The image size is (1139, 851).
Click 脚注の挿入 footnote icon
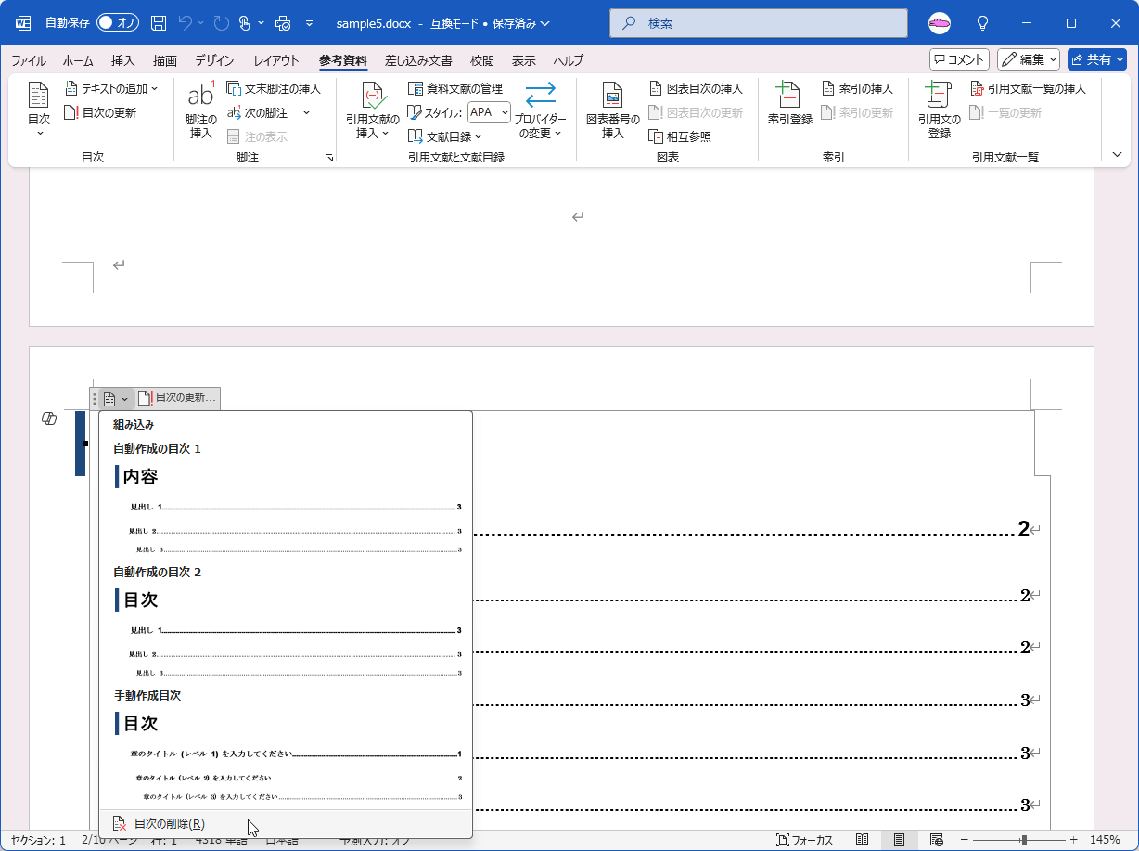click(x=201, y=110)
